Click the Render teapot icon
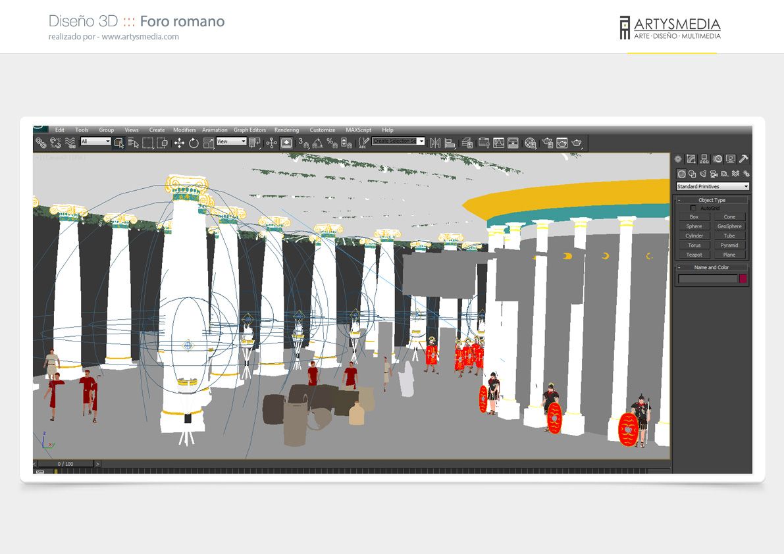Image resolution: width=784 pixels, height=554 pixels. (x=577, y=143)
